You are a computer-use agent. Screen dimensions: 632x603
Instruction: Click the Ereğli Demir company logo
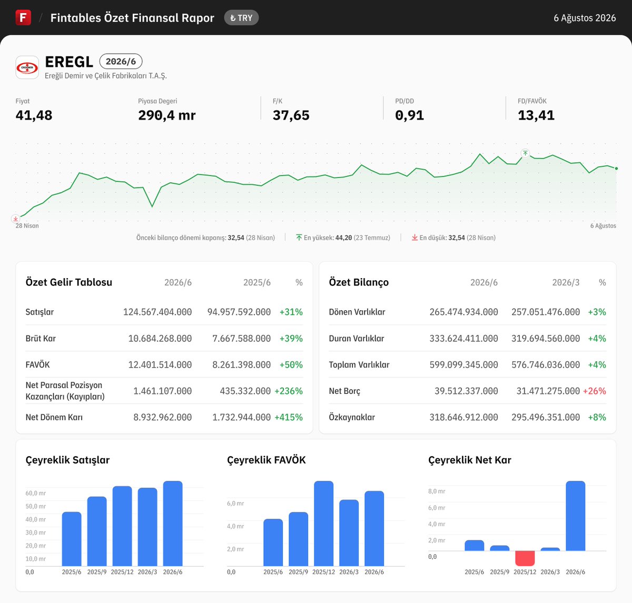[27, 67]
